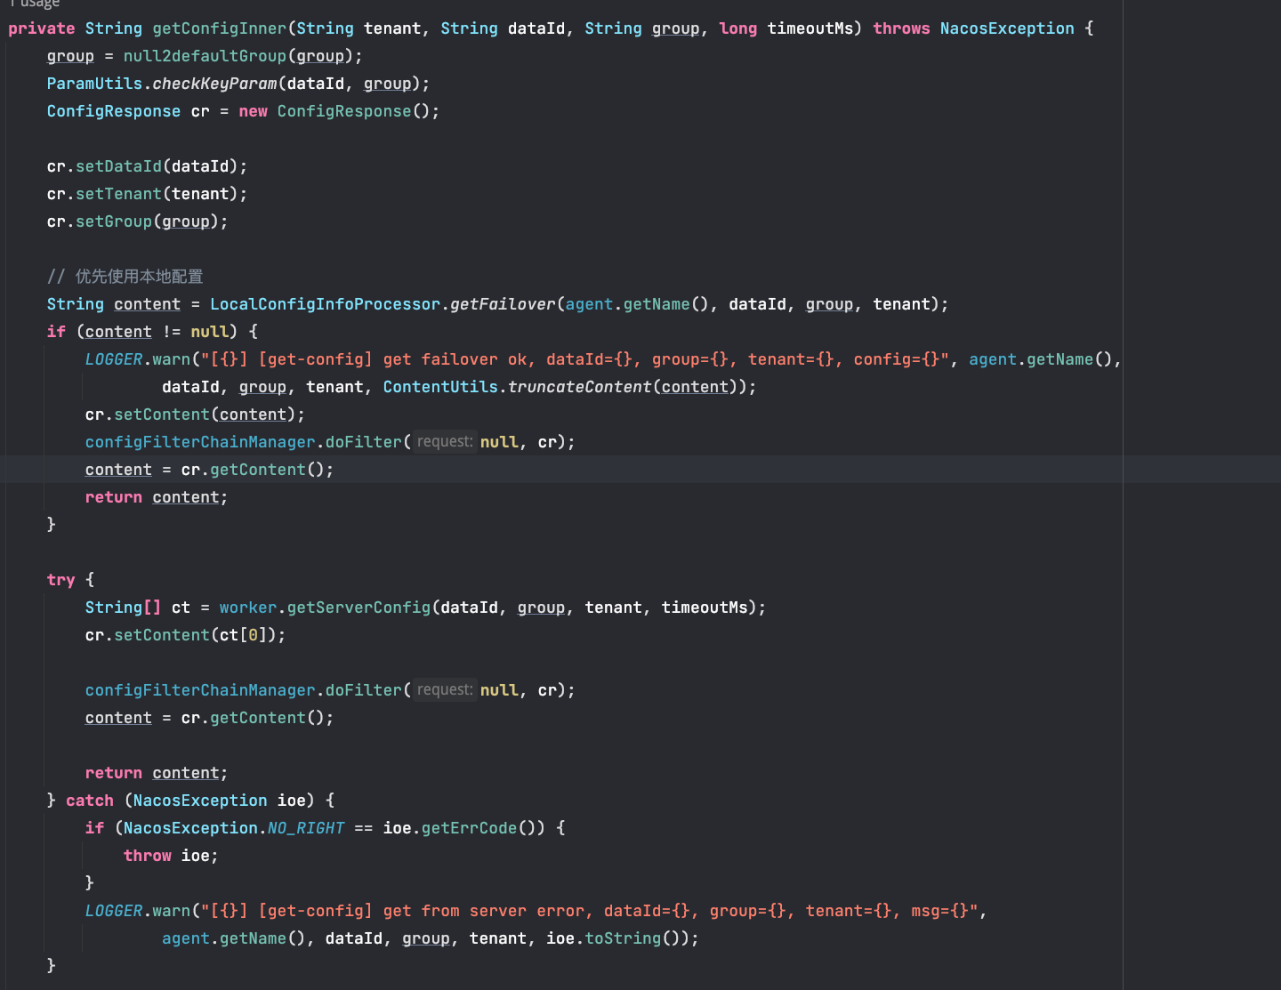This screenshot has width=1281, height=990.
Task: Click the getErrCode method call
Action: [x=469, y=828]
